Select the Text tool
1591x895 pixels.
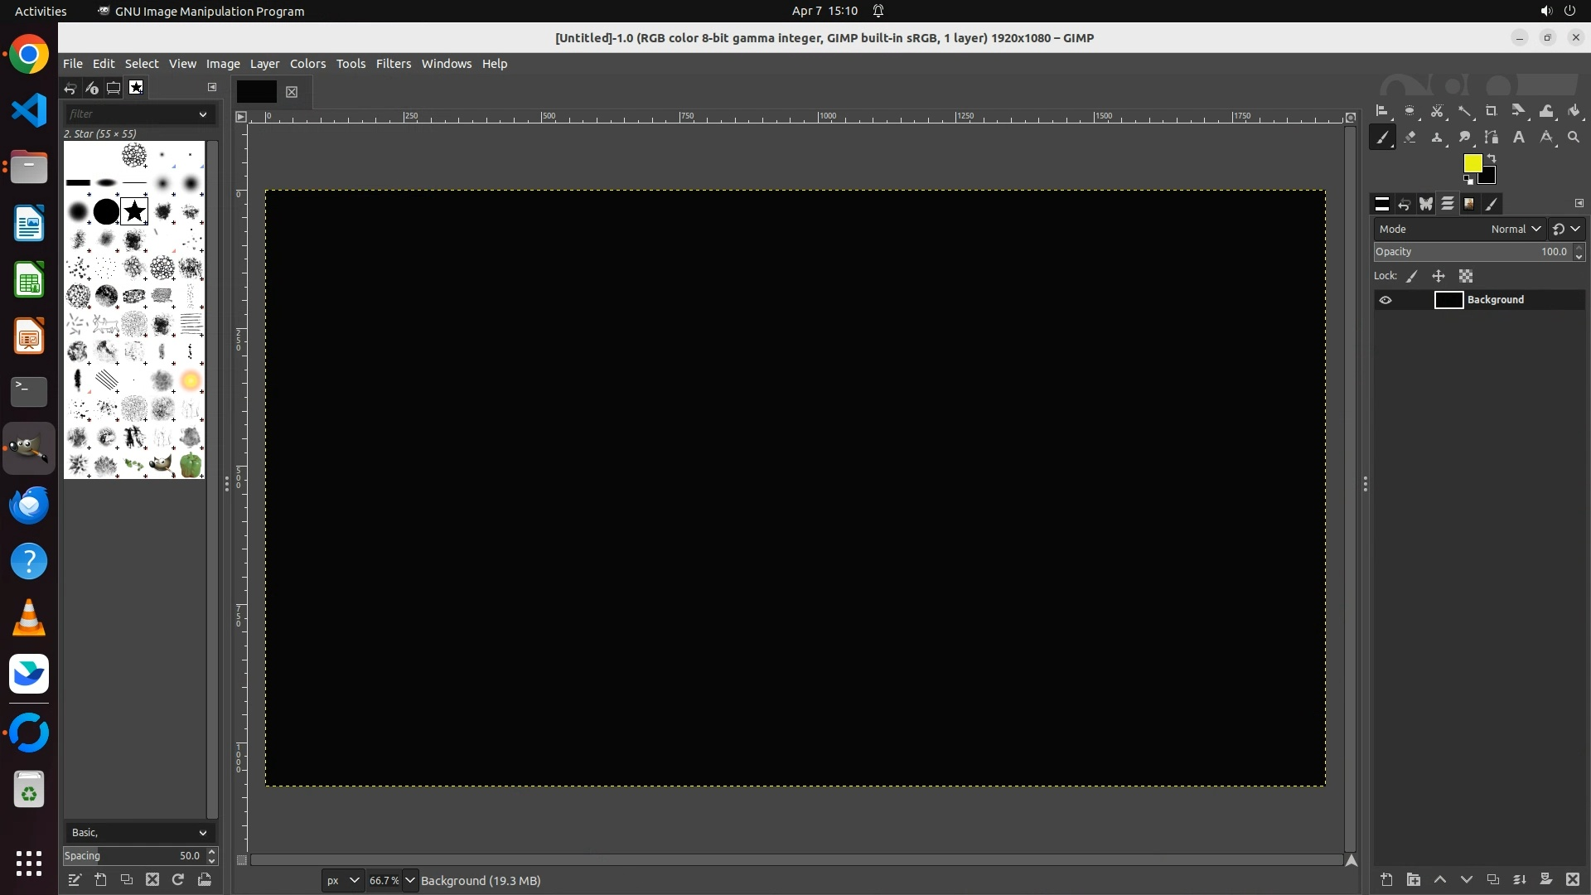(1519, 138)
